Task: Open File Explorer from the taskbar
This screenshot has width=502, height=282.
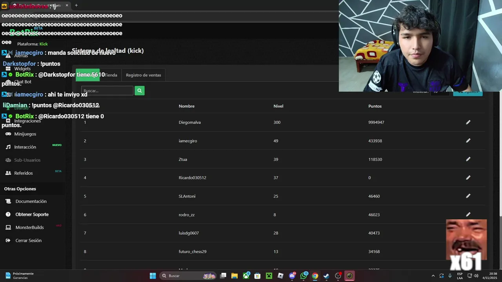Action: 235,276
